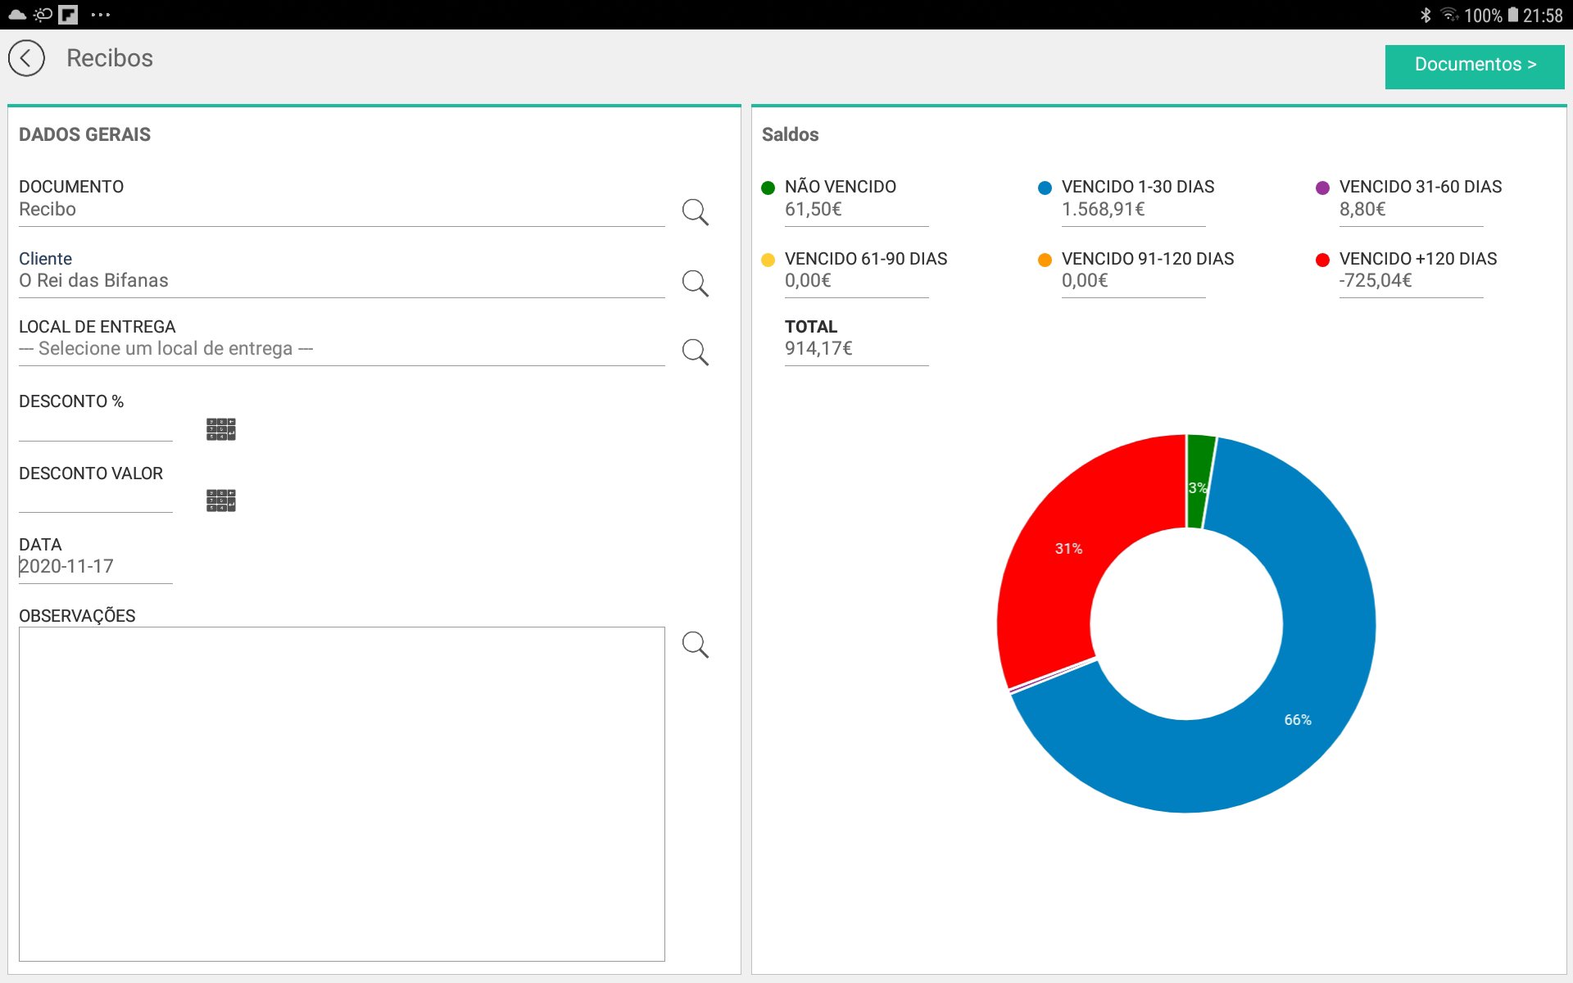Tap the Bluetooth status bar icon
Viewport: 1573px width, 983px height.
tap(1425, 15)
